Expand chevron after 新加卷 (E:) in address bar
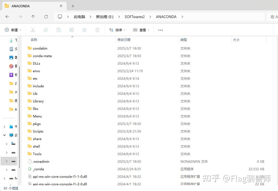The height and width of the screenshot is (191, 278). click(x=119, y=17)
